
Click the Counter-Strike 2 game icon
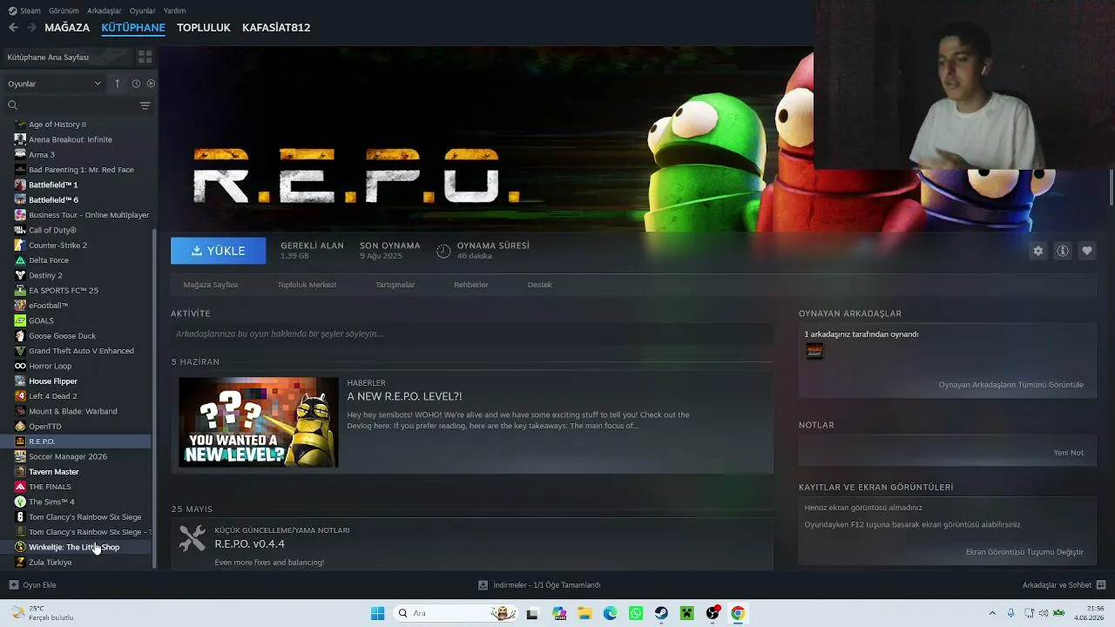(20, 246)
